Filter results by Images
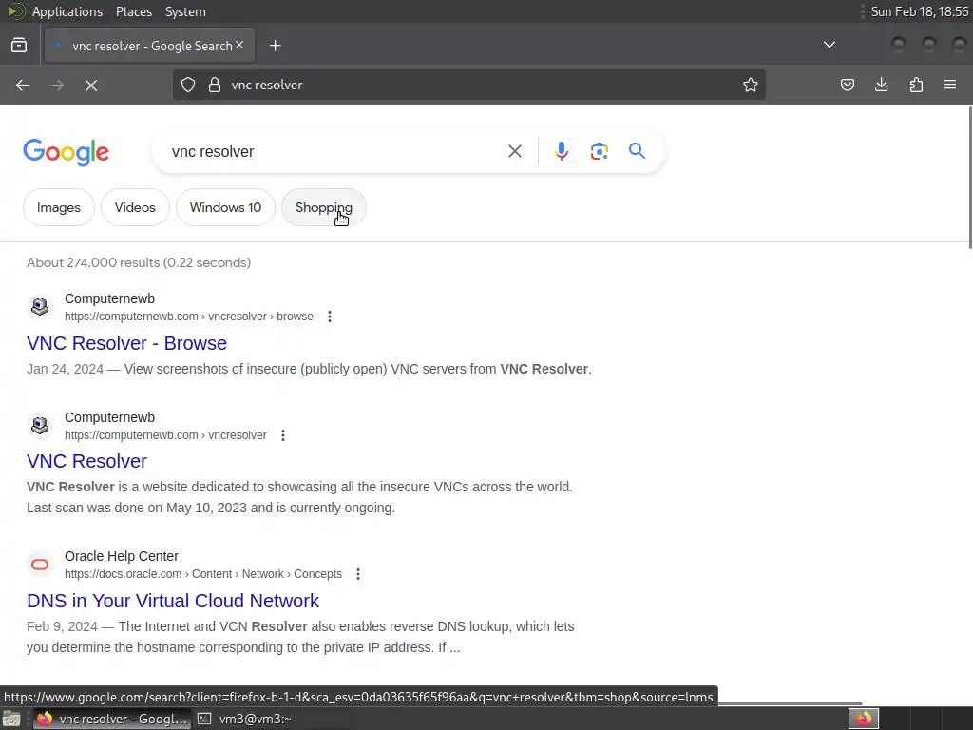This screenshot has width=973, height=730. click(x=58, y=207)
